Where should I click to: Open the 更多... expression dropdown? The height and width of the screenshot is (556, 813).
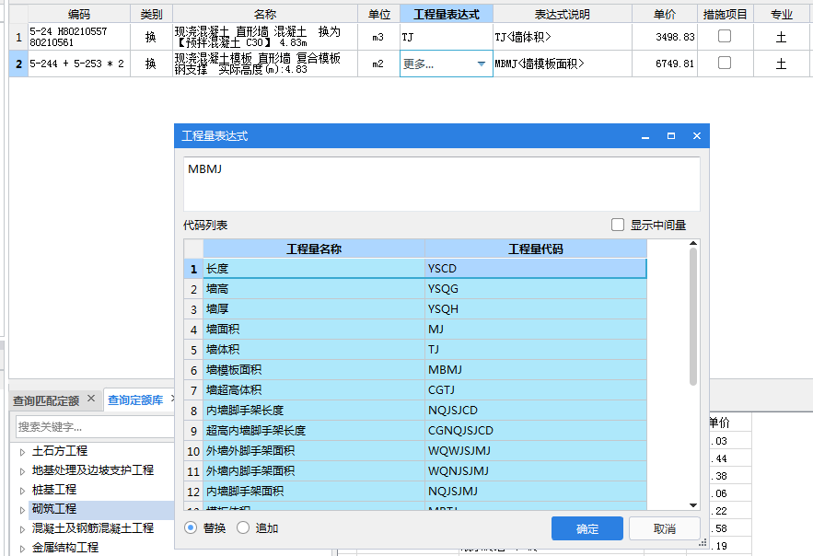(x=482, y=64)
